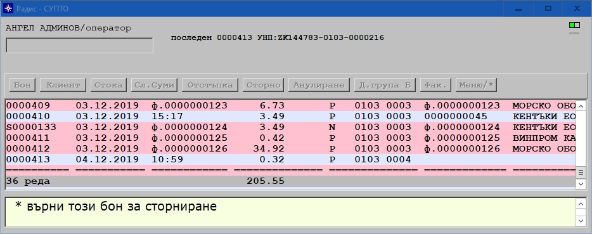Close the Радис - СУПТО window
This screenshot has width=592, height=234.
pyautogui.click(x=577, y=8)
